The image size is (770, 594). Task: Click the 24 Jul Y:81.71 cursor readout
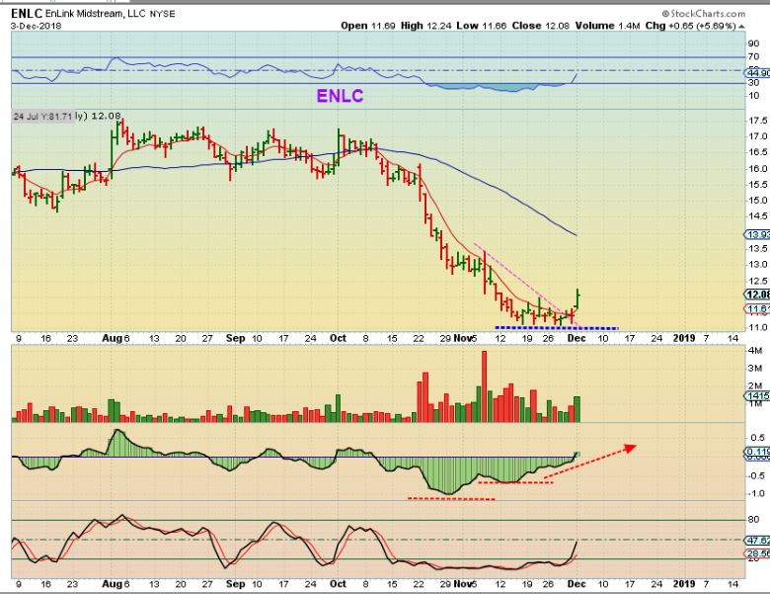tap(42, 117)
